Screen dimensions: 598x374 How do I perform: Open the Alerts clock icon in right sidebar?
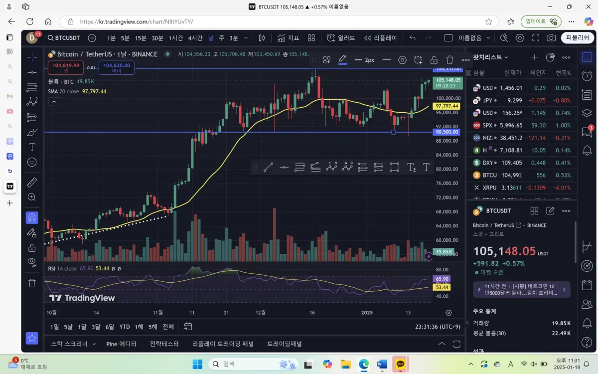click(x=587, y=76)
